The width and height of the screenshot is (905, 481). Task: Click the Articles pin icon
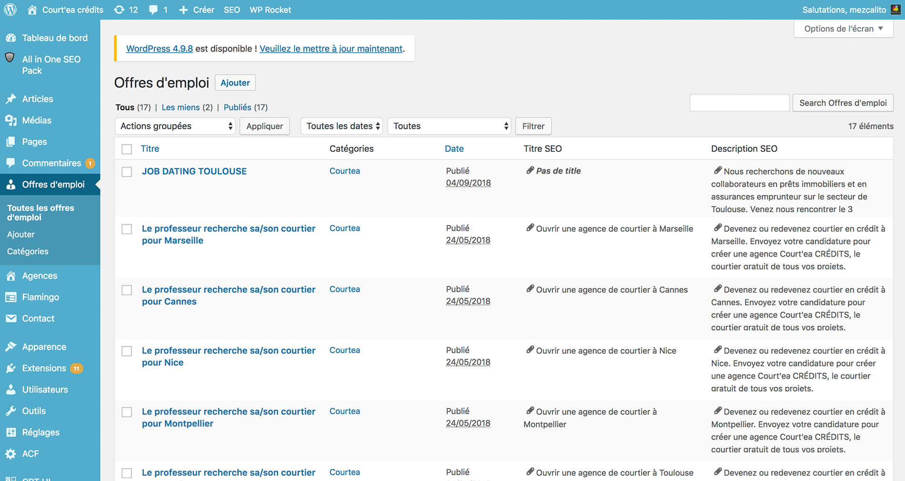pyautogui.click(x=10, y=98)
